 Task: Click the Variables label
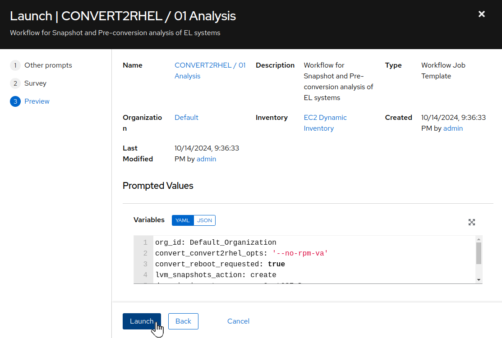coord(149,220)
